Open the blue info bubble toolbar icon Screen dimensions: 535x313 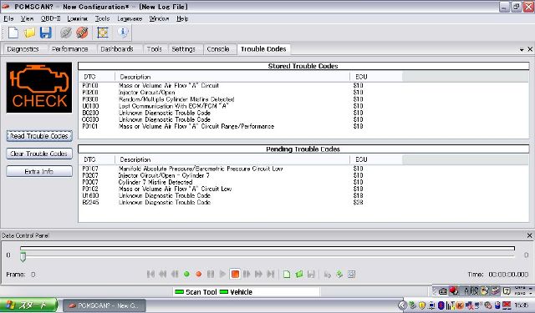(123, 33)
